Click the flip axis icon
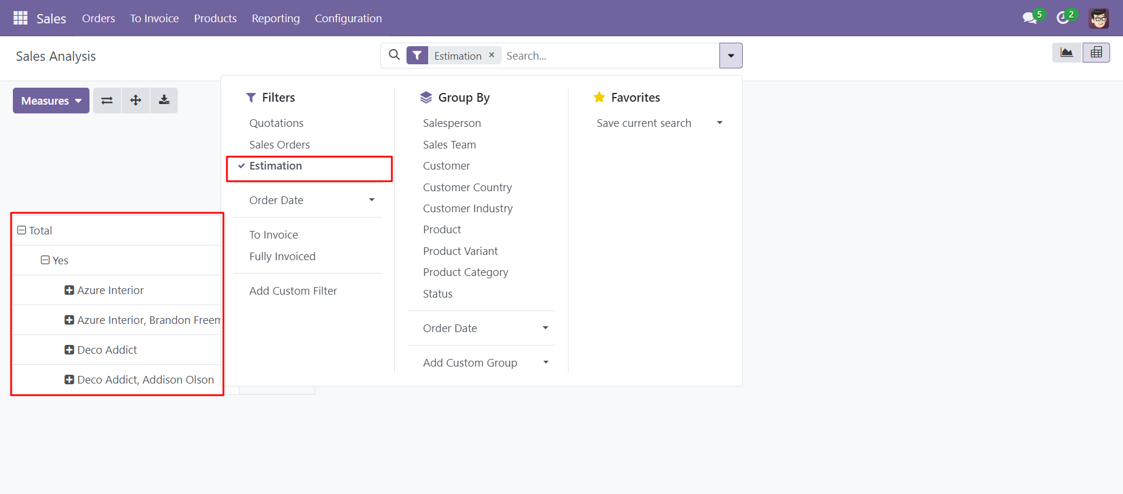 107,101
